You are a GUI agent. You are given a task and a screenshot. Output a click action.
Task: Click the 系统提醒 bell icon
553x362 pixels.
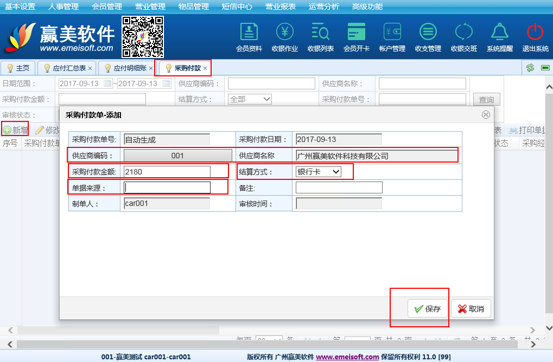[500, 33]
